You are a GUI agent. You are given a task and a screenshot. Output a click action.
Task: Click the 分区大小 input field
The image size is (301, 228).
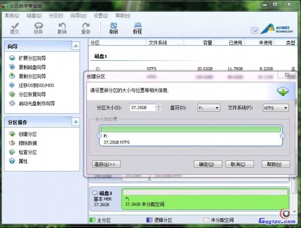142,108
